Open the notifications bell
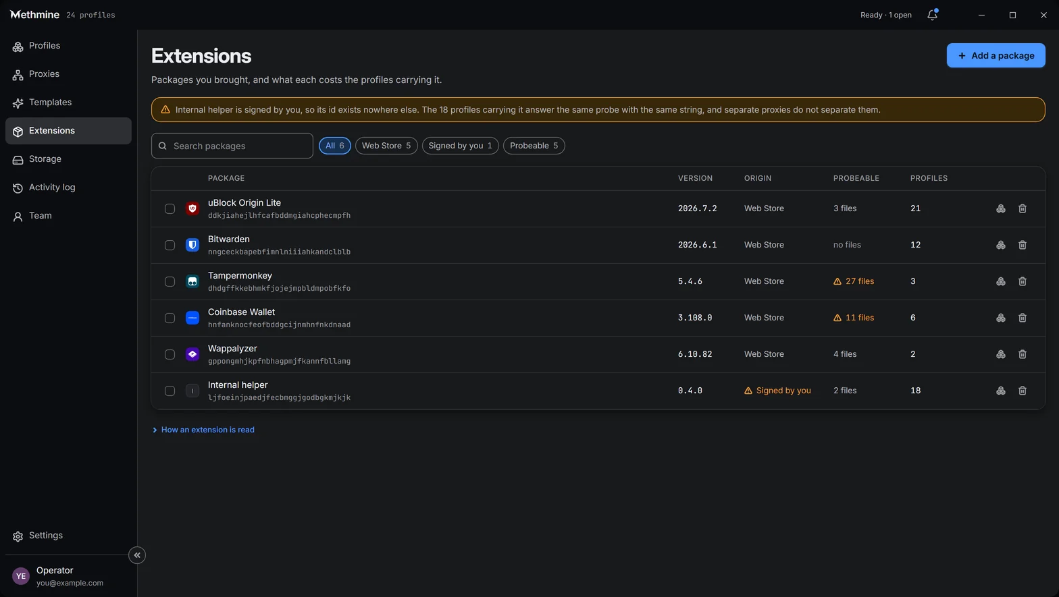This screenshot has width=1059, height=597. 932,15
